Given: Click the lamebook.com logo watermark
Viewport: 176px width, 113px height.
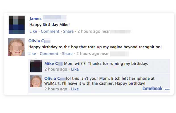Looking at the screenshot, I should (156, 89).
